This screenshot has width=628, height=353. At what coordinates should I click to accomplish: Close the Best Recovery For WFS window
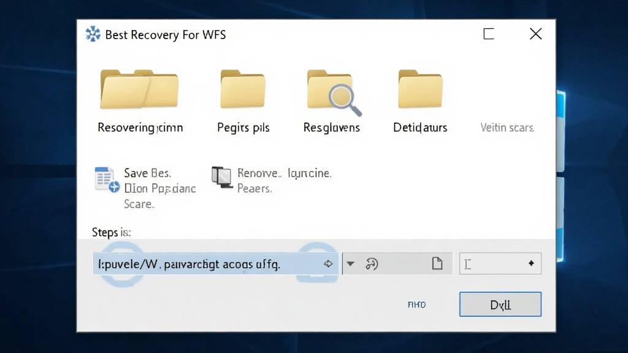[535, 34]
